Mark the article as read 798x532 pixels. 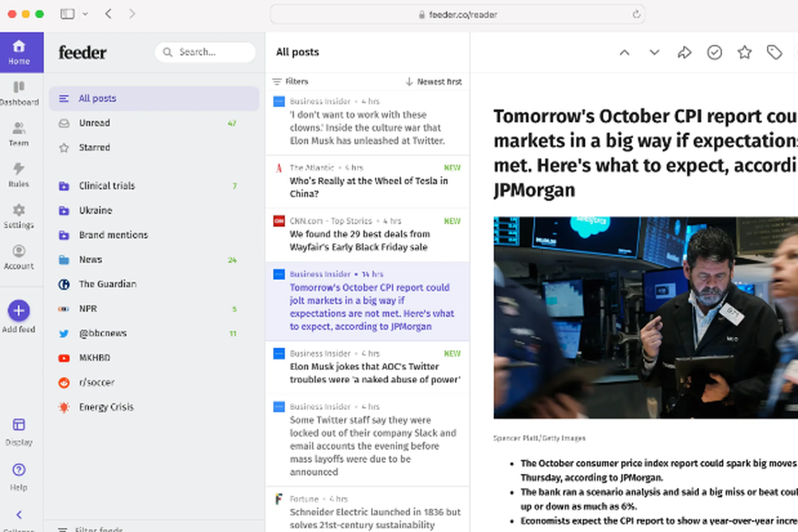tap(714, 53)
